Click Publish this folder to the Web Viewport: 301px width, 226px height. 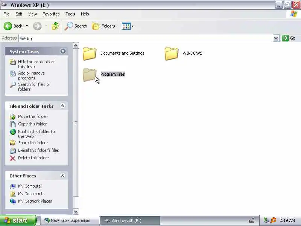point(36,134)
